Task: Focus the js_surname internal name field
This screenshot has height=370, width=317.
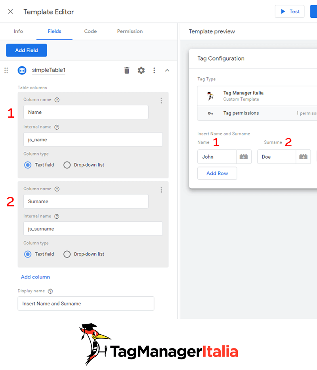Action: [93, 229]
